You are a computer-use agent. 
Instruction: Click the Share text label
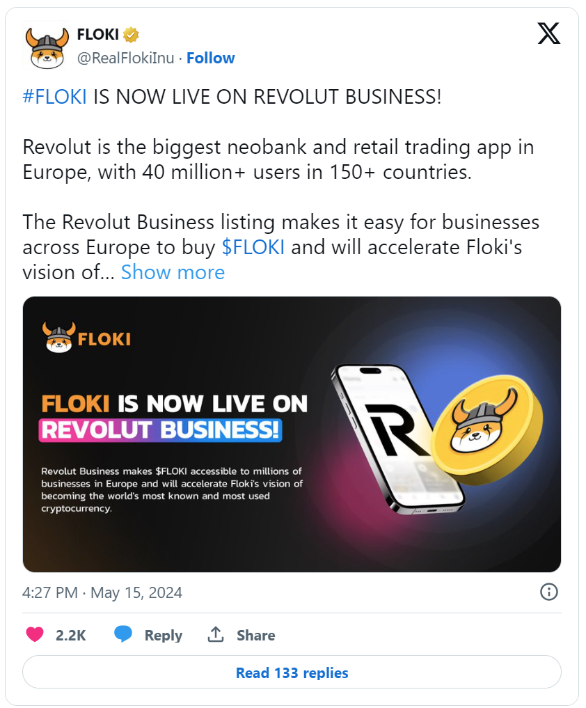pos(255,635)
